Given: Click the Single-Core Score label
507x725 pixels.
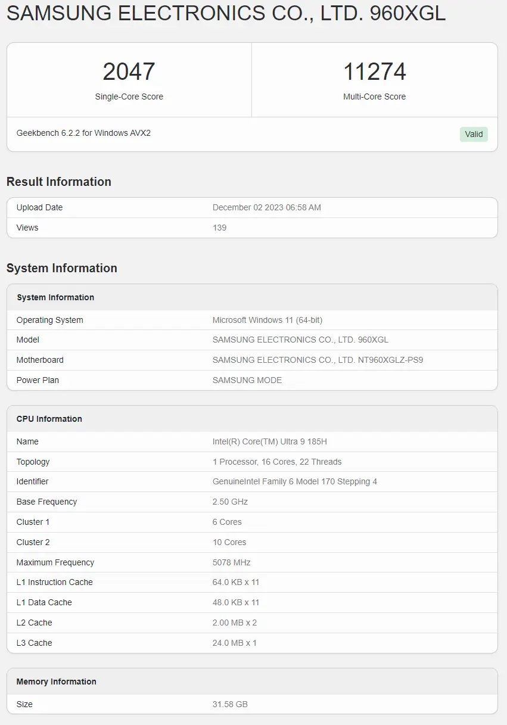Looking at the screenshot, I should tap(129, 97).
